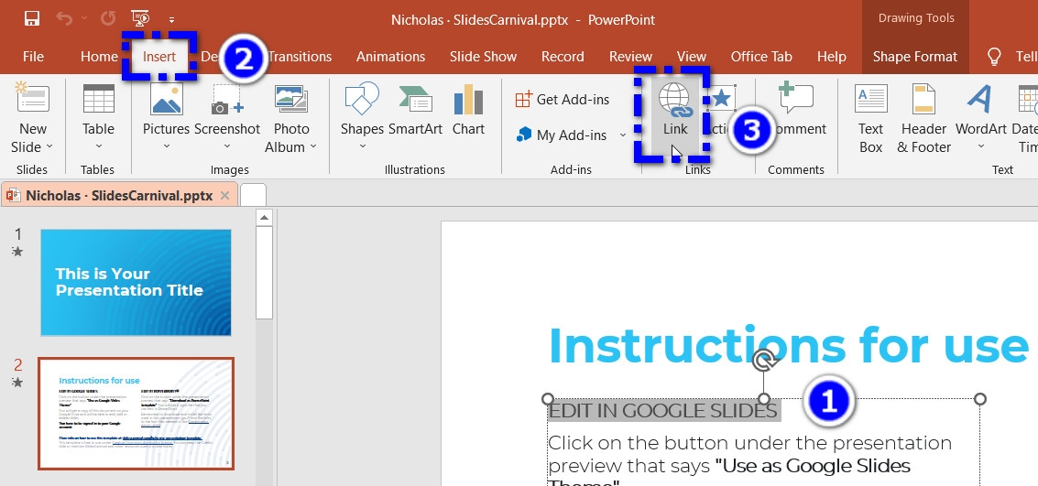Switch to the Shape Format tab

(915, 56)
